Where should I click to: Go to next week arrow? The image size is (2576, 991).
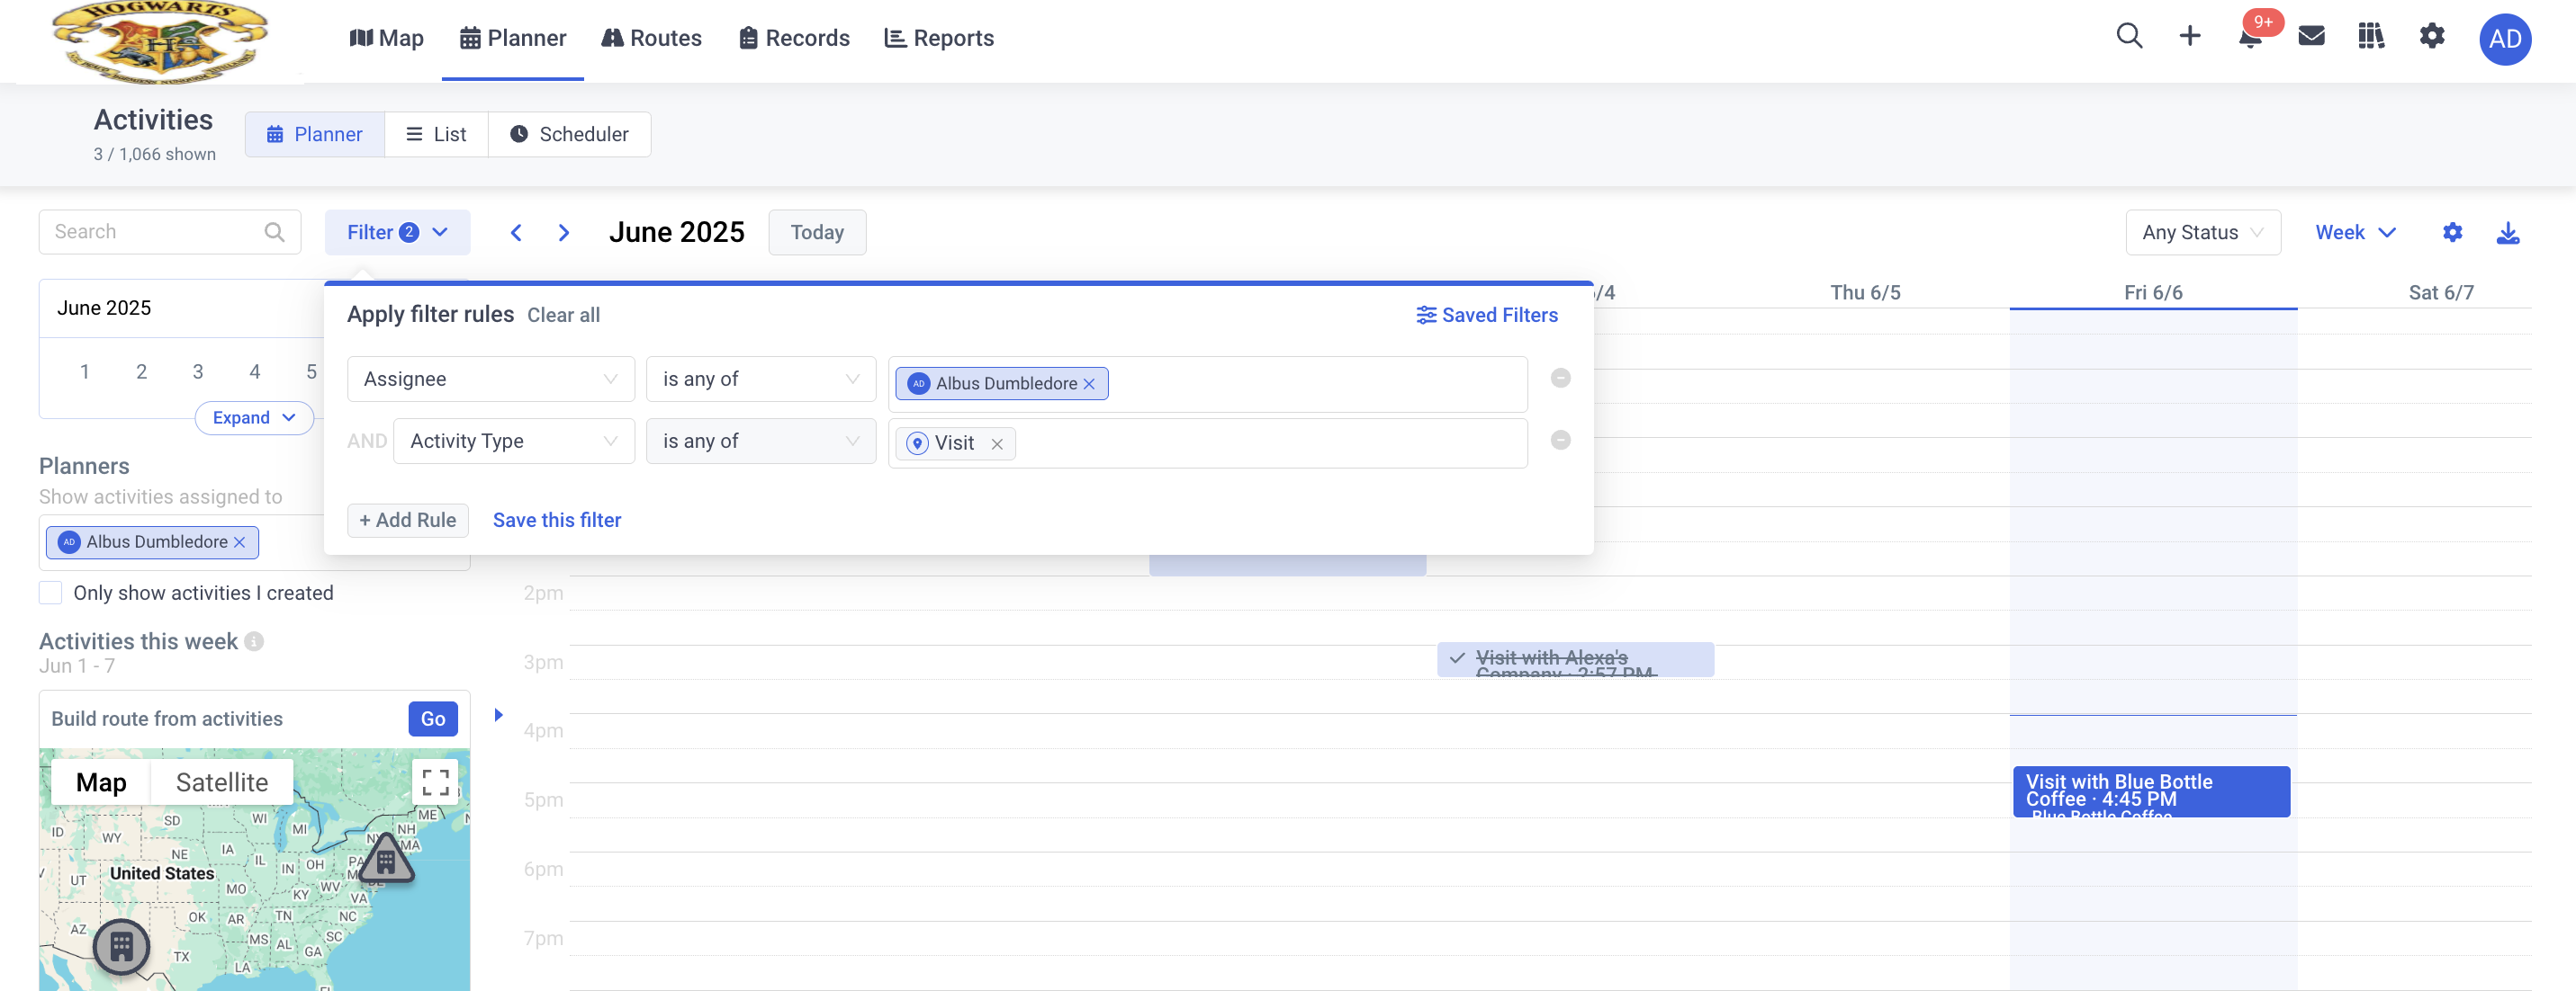coord(564,233)
